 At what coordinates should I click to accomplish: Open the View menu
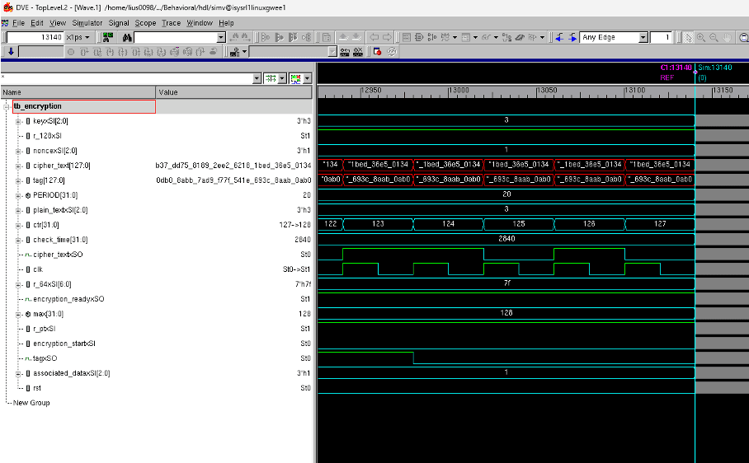[58, 23]
